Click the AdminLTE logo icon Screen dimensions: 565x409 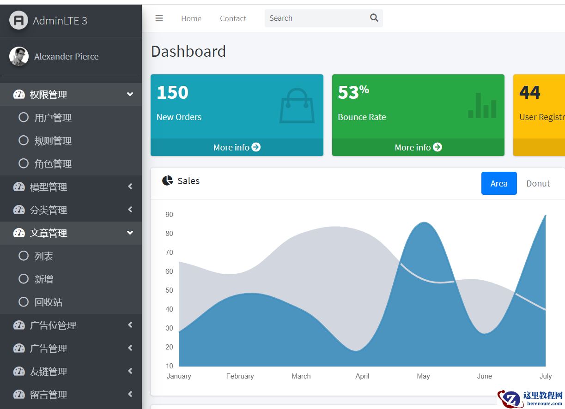coord(18,20)
